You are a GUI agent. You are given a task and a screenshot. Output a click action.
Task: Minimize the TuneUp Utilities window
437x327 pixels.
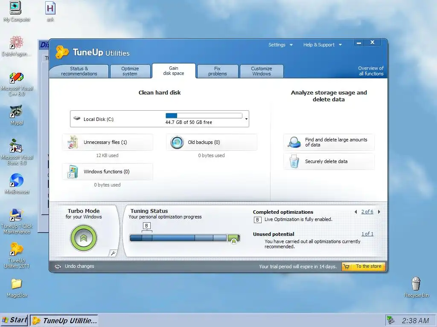[x=359, y=43]
